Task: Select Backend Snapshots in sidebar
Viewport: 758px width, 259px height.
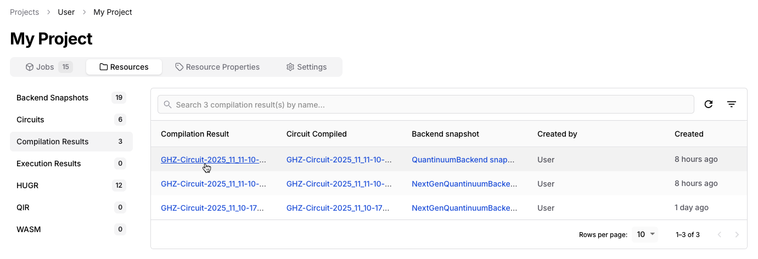Action: click(x=53, y=98)
